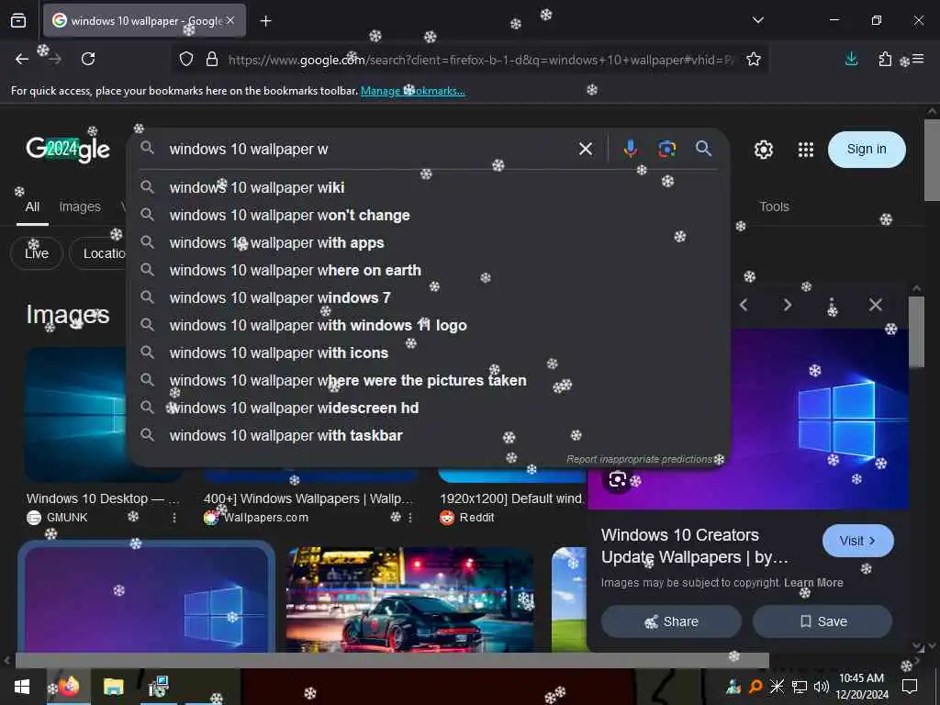Click the Google 2024 doodle logo
The width and height of the screenshot is (940, 705).
click(68, 149)
